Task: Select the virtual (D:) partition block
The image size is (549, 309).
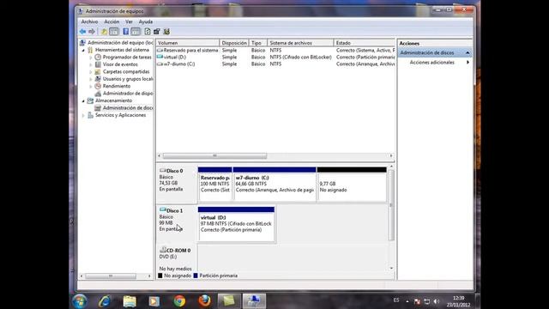Action: [237, 224]
